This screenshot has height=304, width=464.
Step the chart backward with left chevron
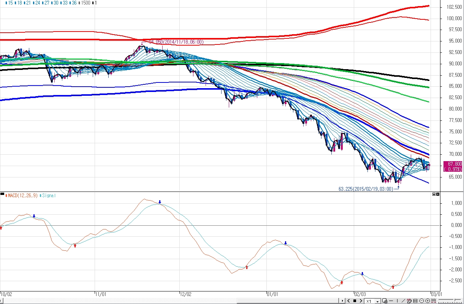tap(348, 301)
